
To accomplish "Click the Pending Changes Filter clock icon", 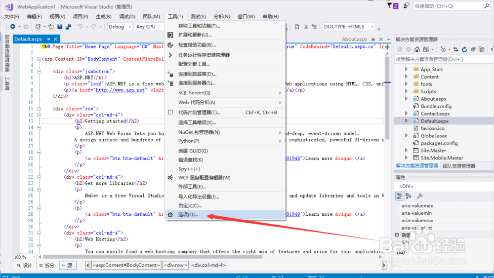I will click(443, 49).
